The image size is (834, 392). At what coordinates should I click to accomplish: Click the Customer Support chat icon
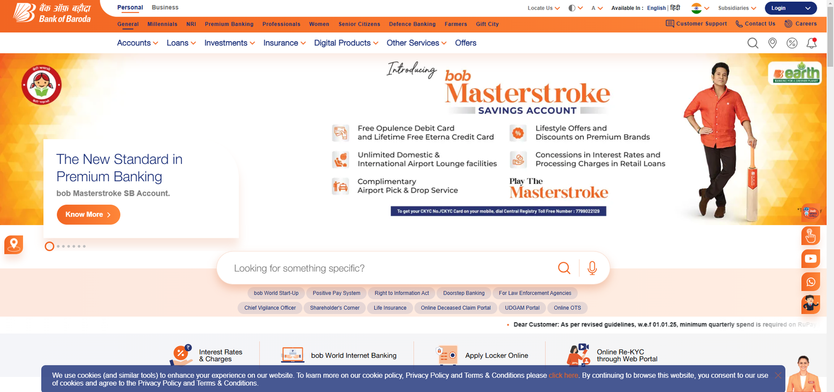tap(670, 23)
